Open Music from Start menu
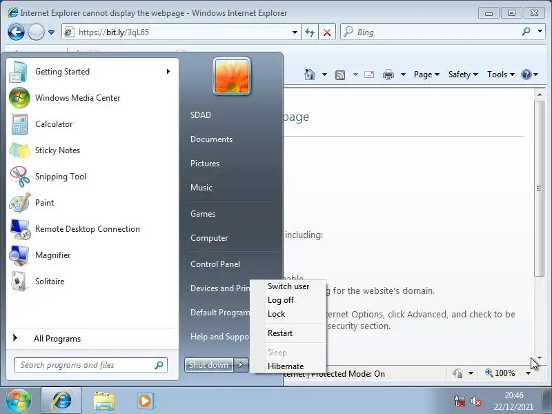This screenshot has width=552, height=414. pos(201,188)
